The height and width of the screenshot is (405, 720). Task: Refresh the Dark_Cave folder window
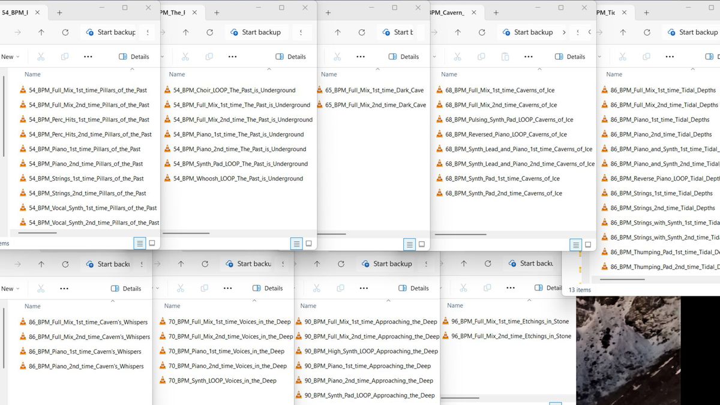coord(362,32)
